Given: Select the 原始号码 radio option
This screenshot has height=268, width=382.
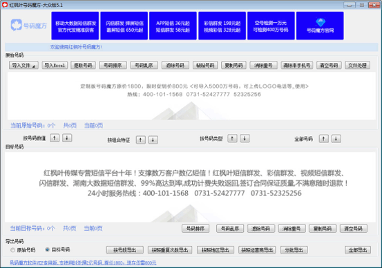Looking at the screenshot, I should tap(12, 250).
